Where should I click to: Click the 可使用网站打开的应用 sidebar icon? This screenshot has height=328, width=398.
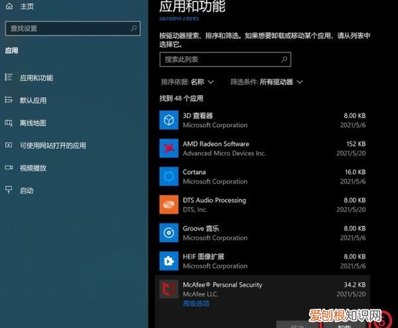click(9, 145)
